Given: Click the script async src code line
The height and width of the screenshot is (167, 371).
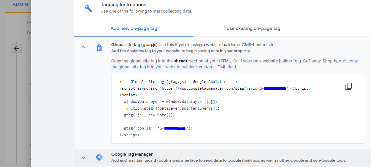Looking at the screenshot, I should click(x=215, y=88).
